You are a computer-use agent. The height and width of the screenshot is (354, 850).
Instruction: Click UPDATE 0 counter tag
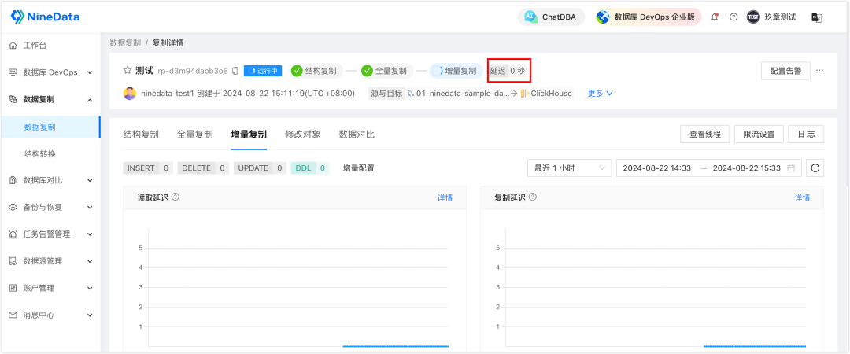coord(260,168)
